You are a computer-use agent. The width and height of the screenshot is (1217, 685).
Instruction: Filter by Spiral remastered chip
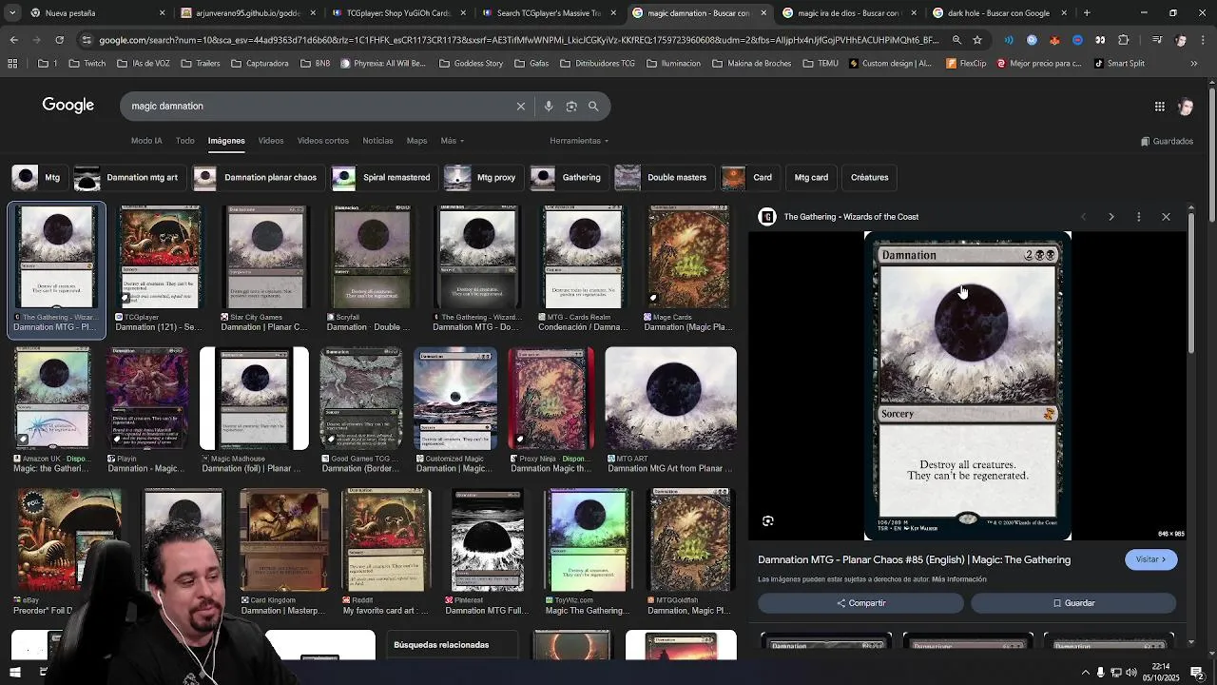(383, 178)
